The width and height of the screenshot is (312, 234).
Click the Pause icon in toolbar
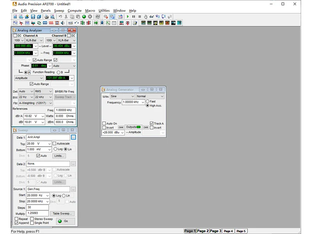click(x=134, y=17)
